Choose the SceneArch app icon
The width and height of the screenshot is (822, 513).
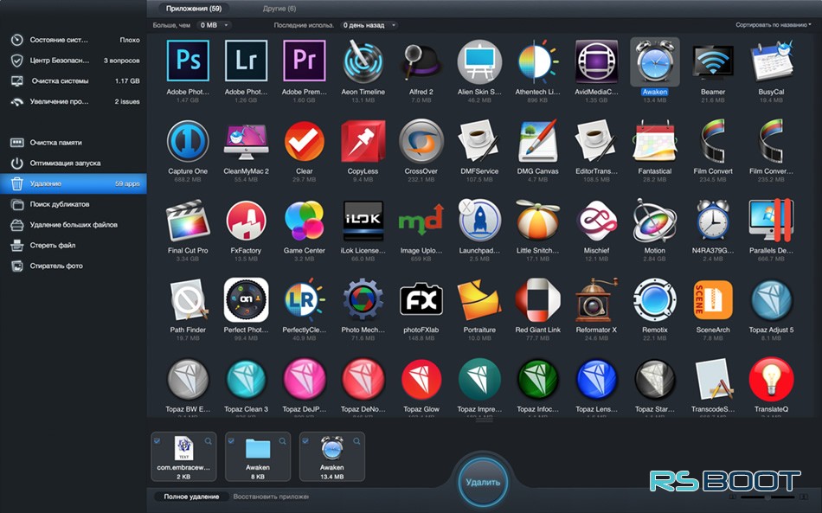pyautogui.click(x=712, y=300)
